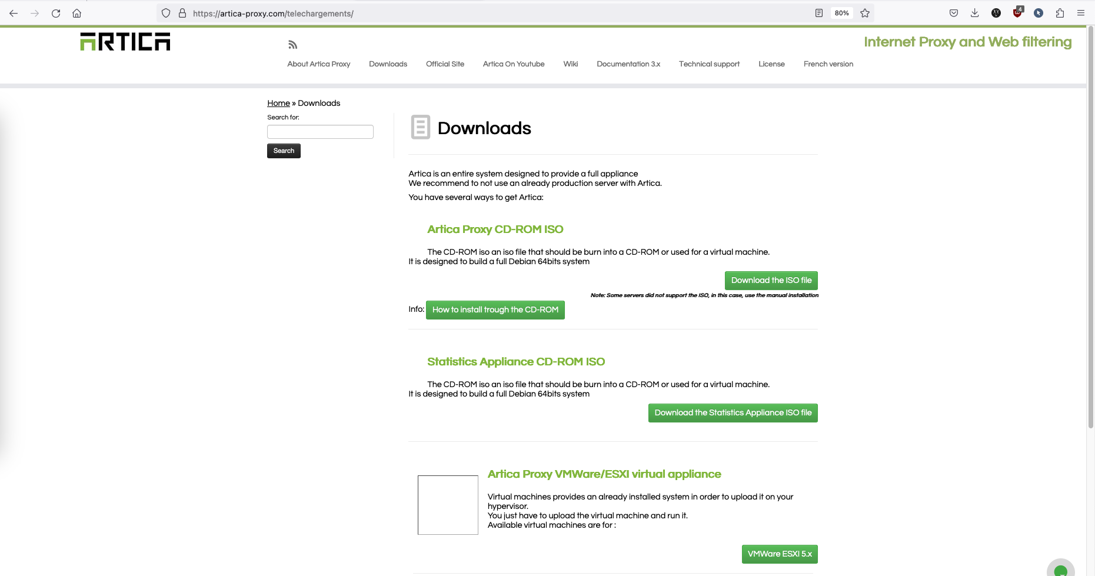1095x576 pixels.
Task: Show tracking protection shield info
Action: click(x=166, y=13)
